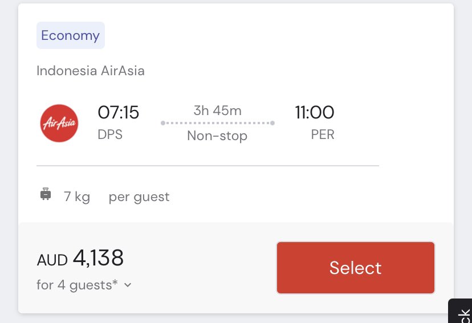Expand the guests price breakdown chevron
This screenshot has height=323, width=472.
click(x=128, y=285)
